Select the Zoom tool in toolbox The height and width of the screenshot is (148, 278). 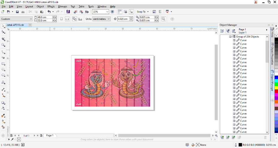coord(3,45)
